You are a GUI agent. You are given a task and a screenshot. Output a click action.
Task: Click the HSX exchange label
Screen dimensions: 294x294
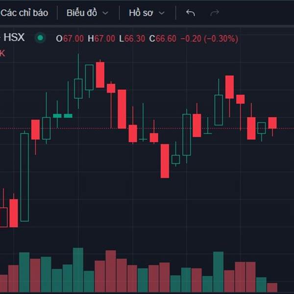click(14, 38)
